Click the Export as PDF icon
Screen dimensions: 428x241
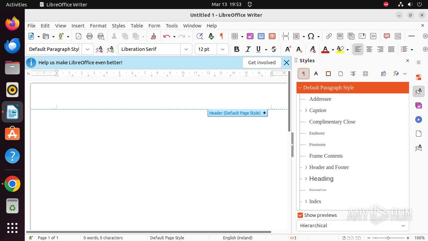(79, 36)
